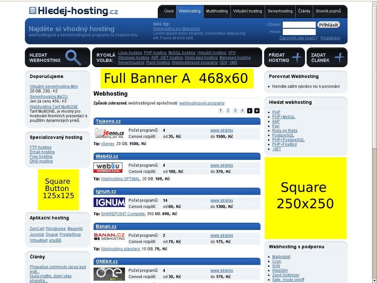Select PHP+MySQL in Hledat webhosting

pyautogui.click(x=284, y=117)
